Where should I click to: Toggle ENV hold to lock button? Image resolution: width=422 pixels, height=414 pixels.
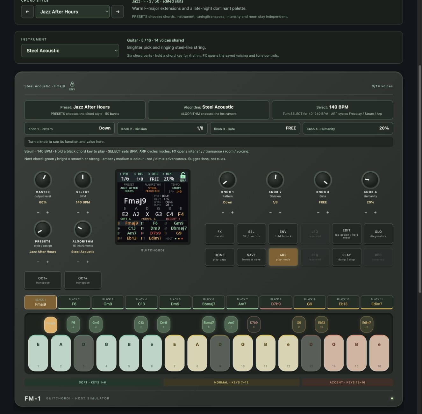tap(283, 234)
